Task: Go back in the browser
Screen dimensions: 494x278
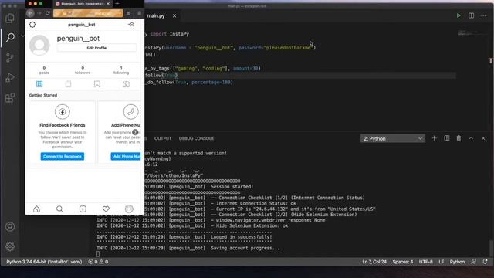Action: (30, 13)
